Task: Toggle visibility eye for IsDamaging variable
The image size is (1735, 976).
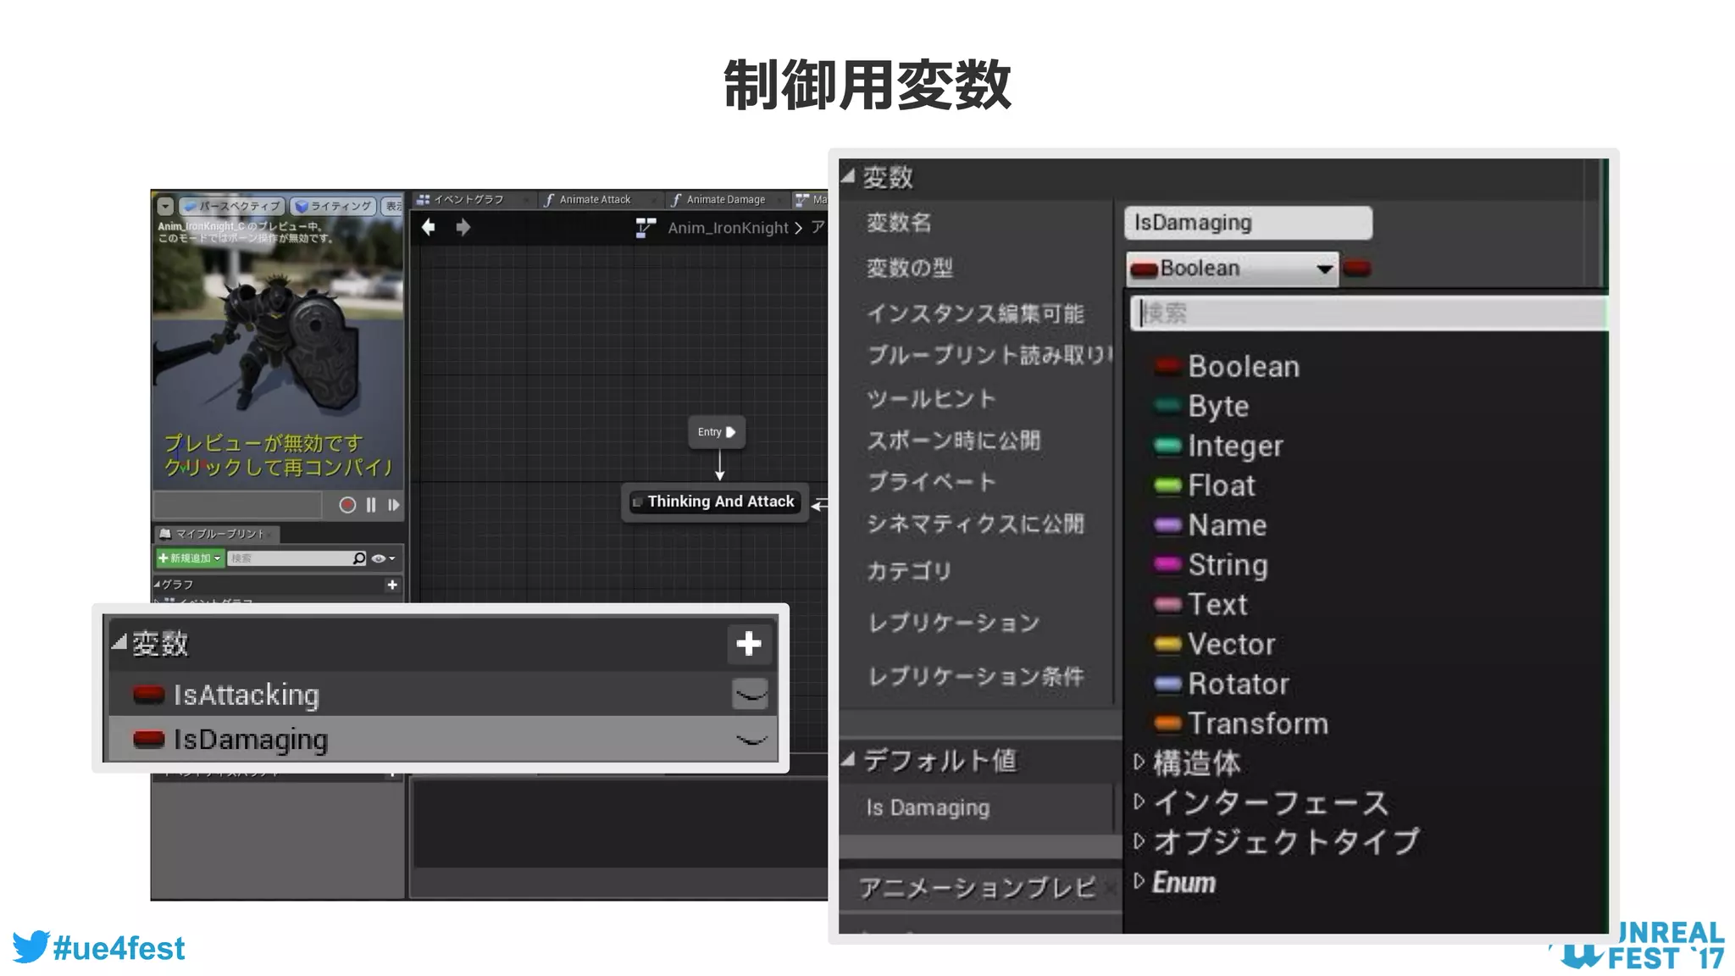Action: coord(751,740)
